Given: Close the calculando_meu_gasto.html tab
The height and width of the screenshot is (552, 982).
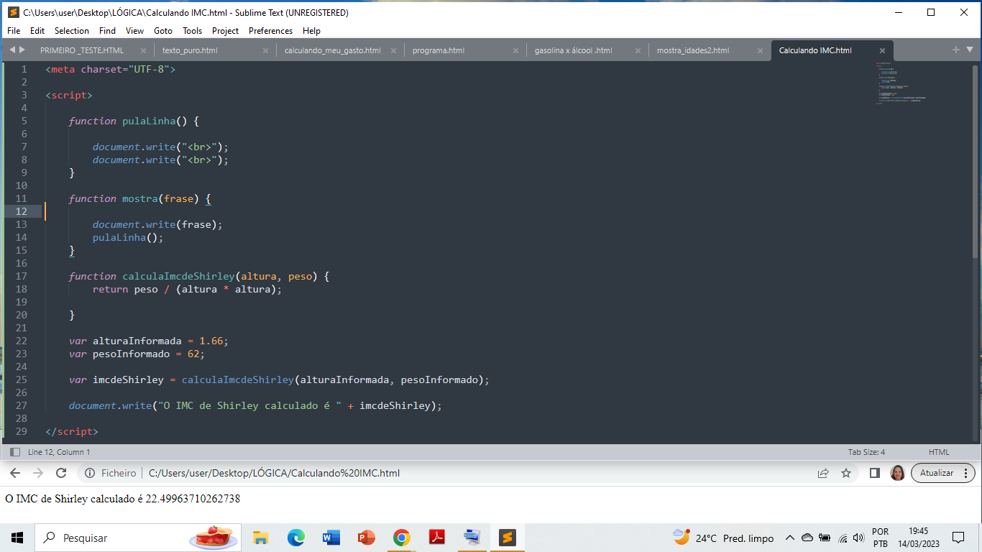Looking at the screenshot, I should tap(394, 50).
